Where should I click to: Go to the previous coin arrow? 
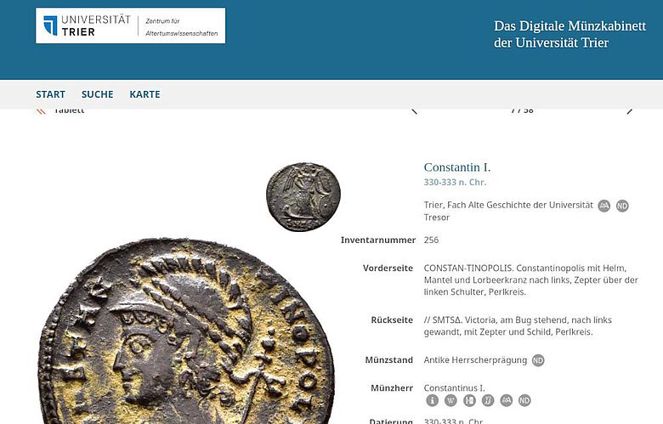[x=415, y=110]
